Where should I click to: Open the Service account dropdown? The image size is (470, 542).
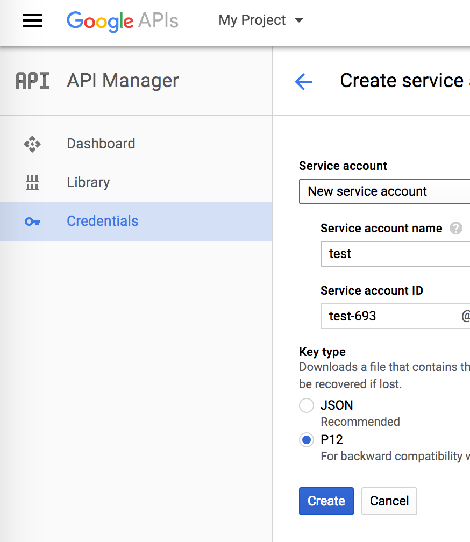(384, 191)
